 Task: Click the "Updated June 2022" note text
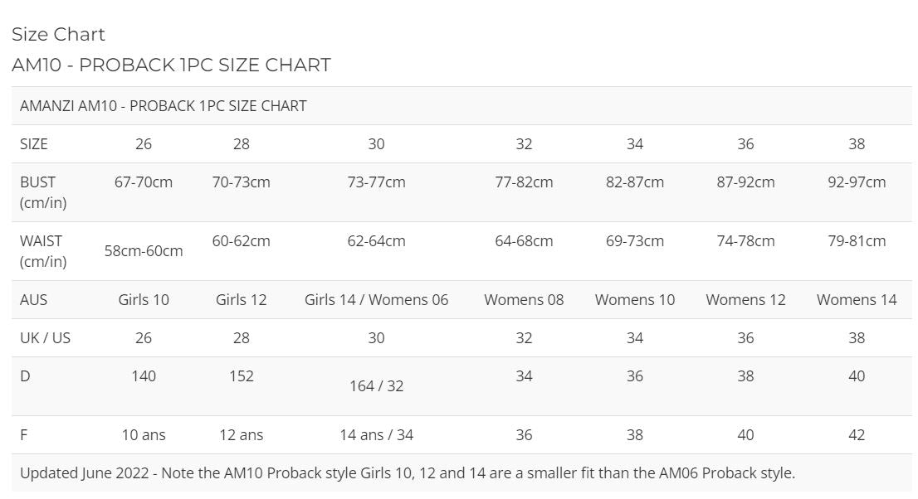pyautogui.click(x=407, y=473)
